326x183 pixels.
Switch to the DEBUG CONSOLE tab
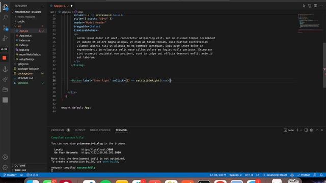100,130
